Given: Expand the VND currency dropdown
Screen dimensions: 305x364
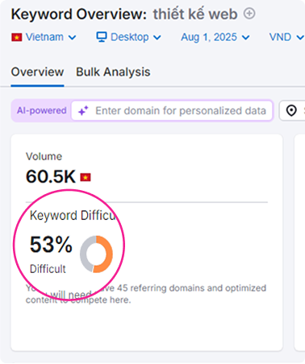Looking at the screenshot, I should click(286, 37).
